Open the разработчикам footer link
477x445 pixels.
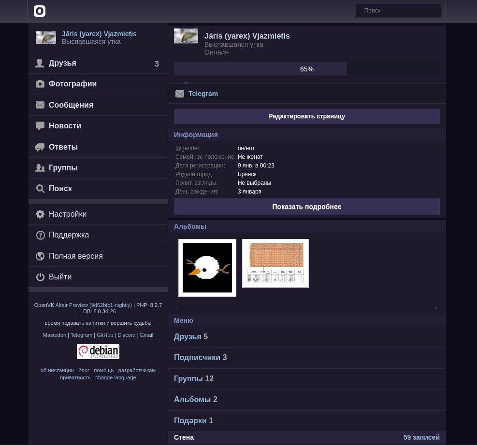(137, 370)
